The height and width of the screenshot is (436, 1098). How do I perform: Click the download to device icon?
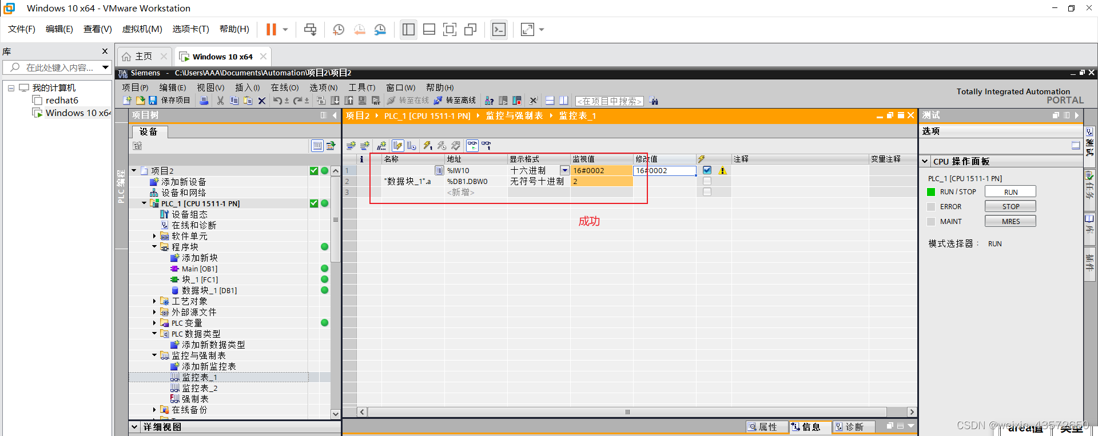(335, 101)
